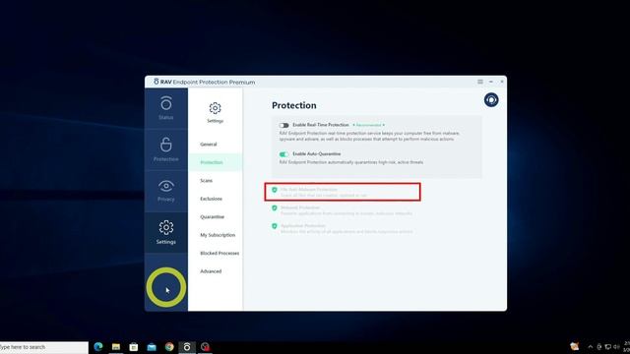Open the Quarantine settings tab
Image resolution: width=630 pixels, height=354 pixels.
213,216
